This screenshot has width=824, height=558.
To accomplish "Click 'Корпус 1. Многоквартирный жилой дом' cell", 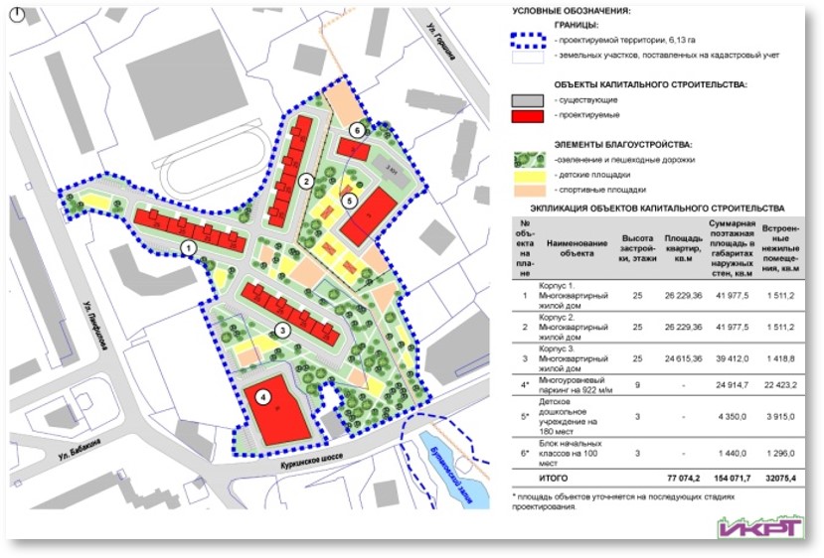I will (574, 296).
